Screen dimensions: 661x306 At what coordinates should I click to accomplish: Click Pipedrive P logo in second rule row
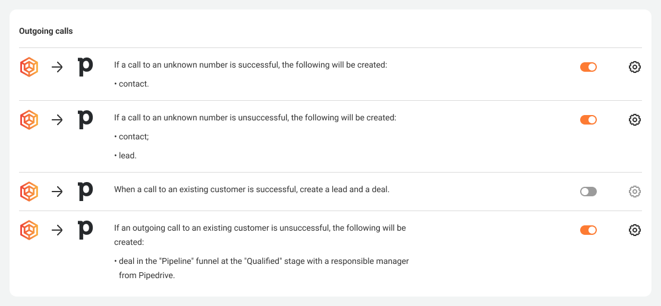pyautogui.click(x=86, y=120)
